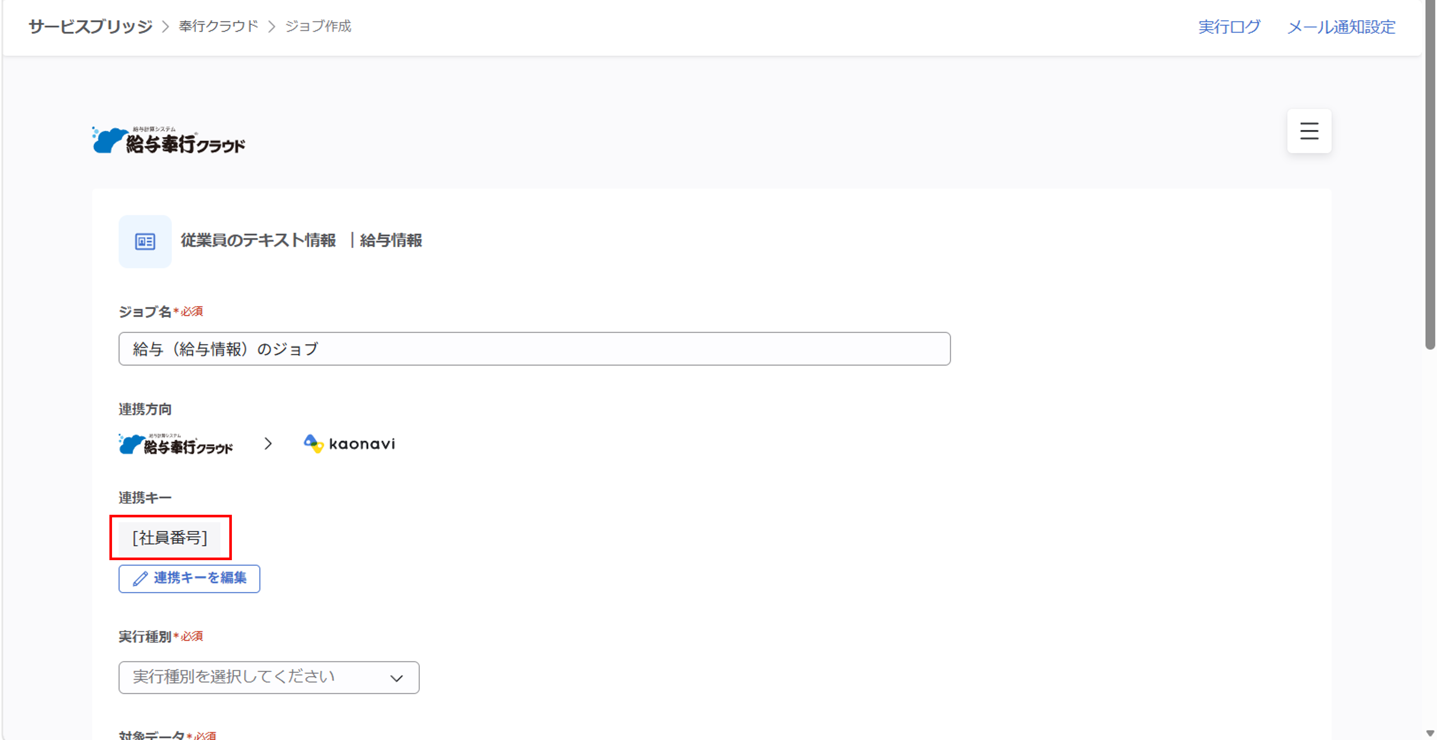Click the scroll down arrow of scrollbar
Screen dimensions: 1437x740
point(1430,734)
